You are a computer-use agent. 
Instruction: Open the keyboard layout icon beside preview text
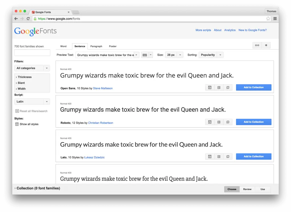click(x=145, y=55)
